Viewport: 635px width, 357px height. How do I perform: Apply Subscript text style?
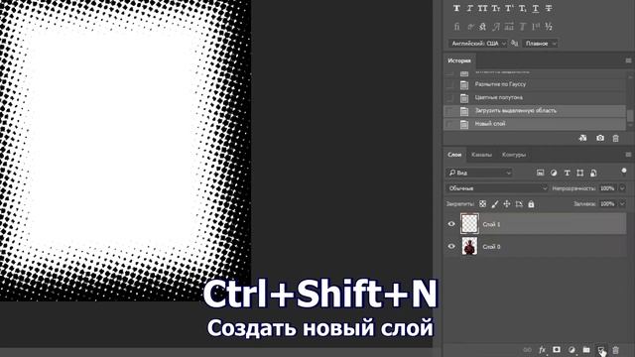[x=523, y=8]
